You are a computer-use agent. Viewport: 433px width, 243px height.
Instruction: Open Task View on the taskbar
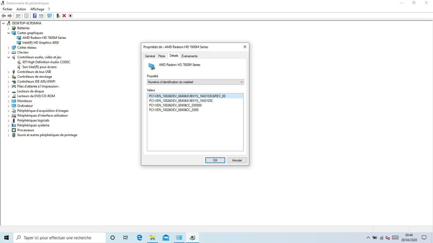tap(126, 238)
